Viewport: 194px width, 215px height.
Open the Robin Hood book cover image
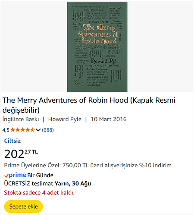pyautogui.click(x=97, y=47)
